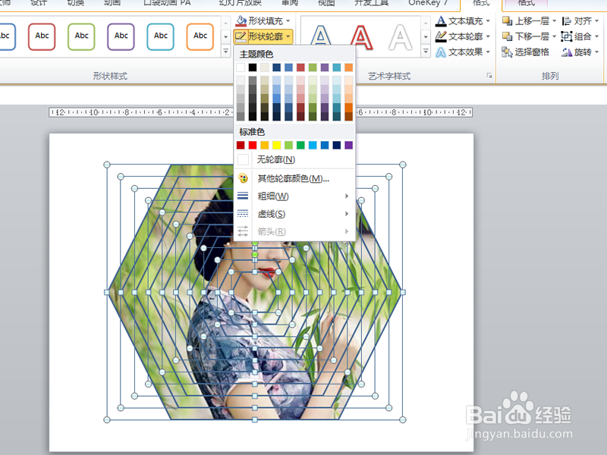The height and width of the screenshot is (455, 607).
Task: Pick yellow from standard colors
Action: (276, 145)
